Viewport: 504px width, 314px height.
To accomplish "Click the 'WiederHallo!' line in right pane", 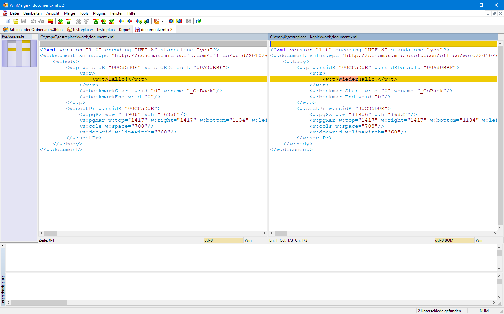I will [384, 79].
